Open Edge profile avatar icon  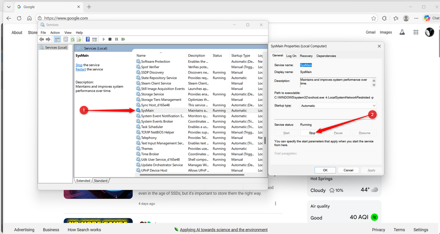(406, 18)
